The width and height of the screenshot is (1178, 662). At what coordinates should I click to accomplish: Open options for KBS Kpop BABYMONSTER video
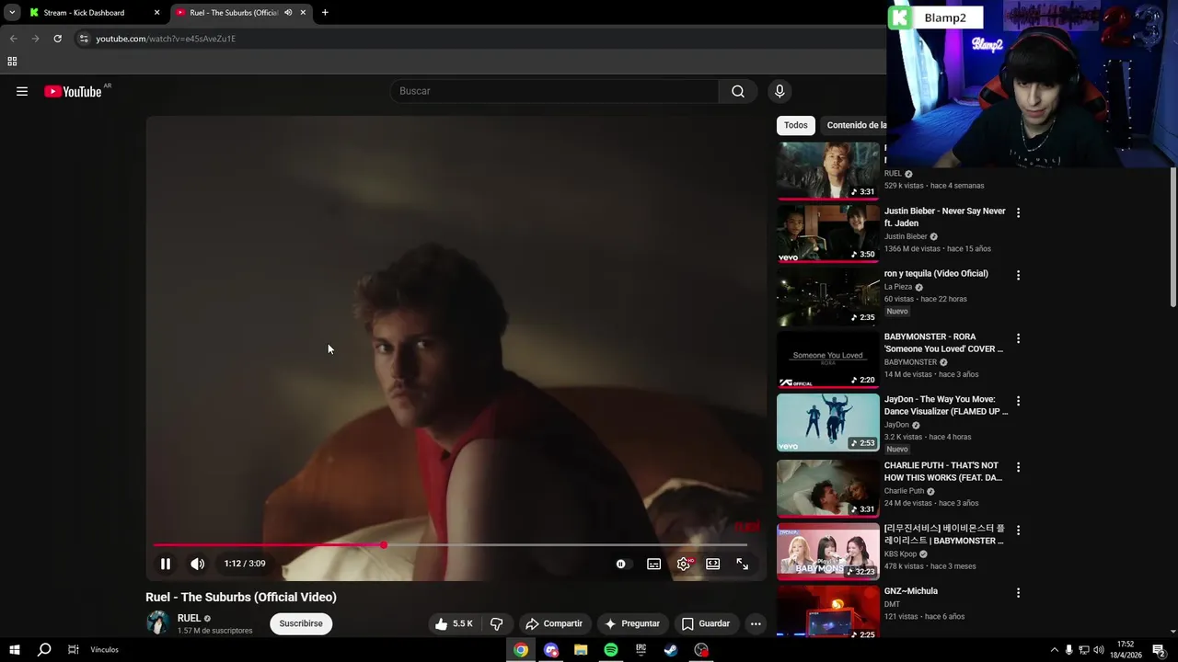click(1018, 530)
